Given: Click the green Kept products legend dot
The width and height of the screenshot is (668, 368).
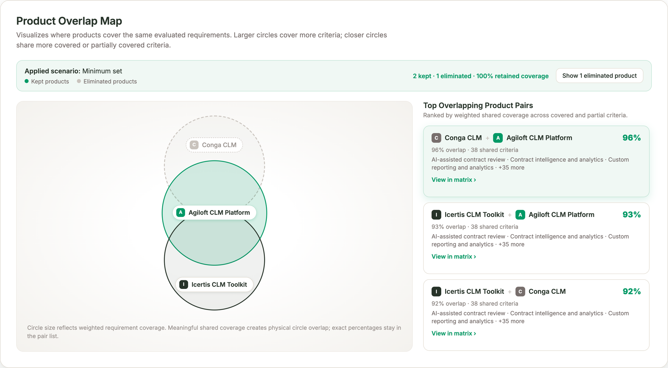Looking at the screenshot, I should (x=27, y=81).
